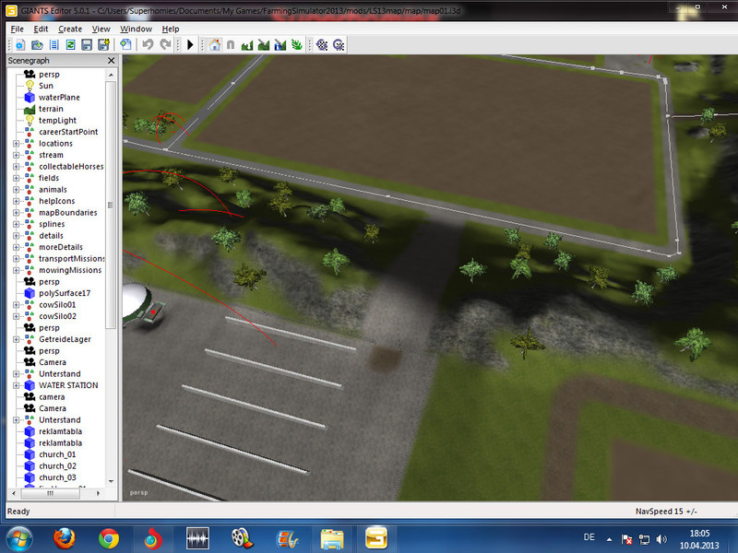The width and height of the screenshot is (738, 553).
Task: Select the church_02 node
Action: [x=57, y=466]
